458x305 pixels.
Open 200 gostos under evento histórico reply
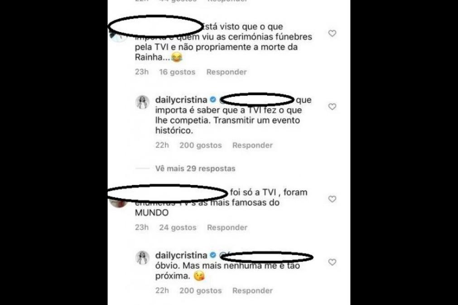[x=201, y=145]
